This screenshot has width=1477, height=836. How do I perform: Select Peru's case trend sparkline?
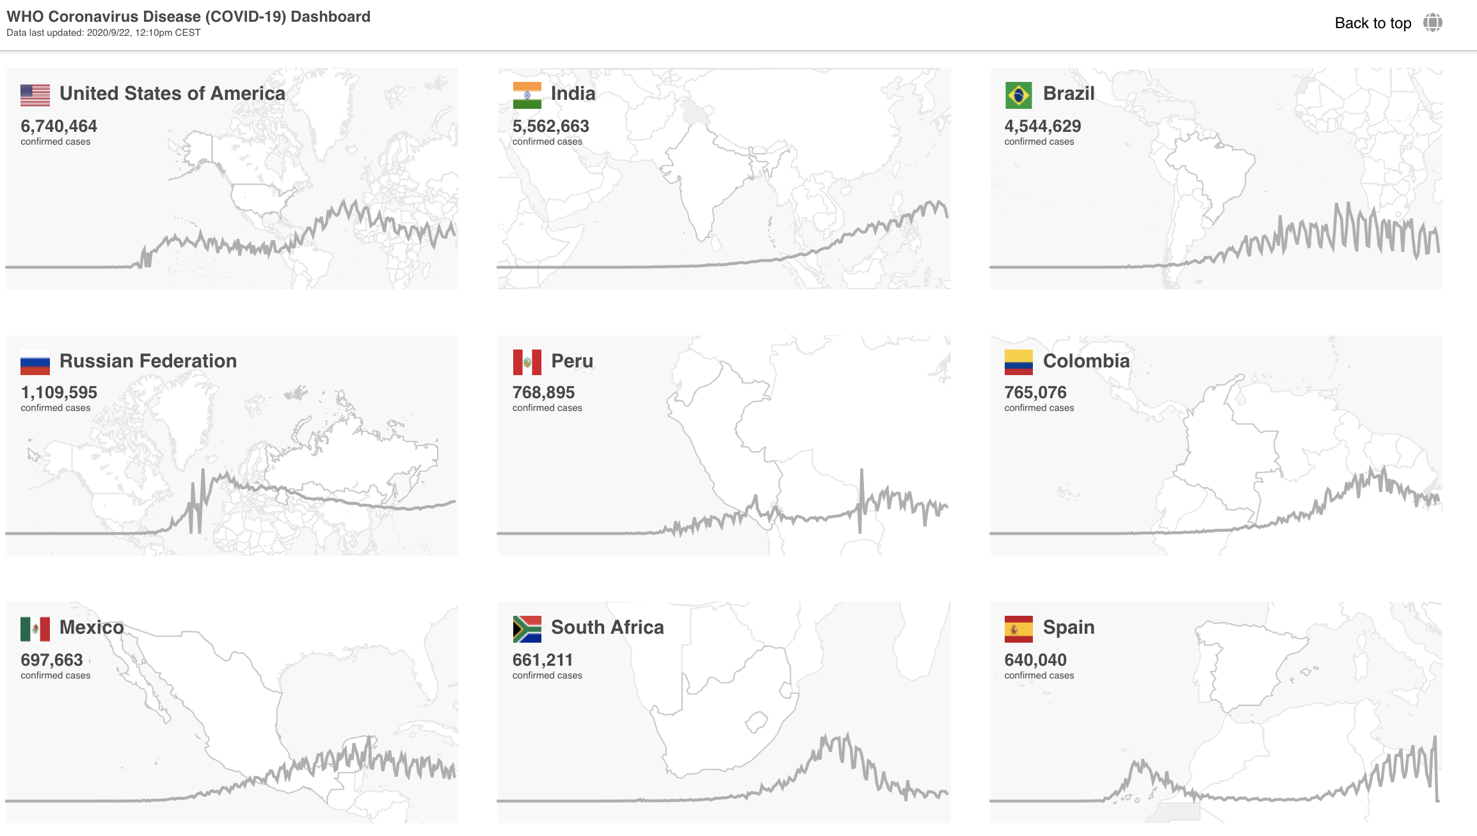pos(723,502)
